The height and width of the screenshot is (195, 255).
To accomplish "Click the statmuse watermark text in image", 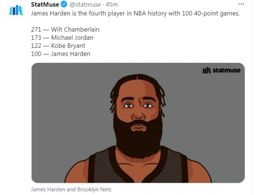I will pos(226,70).
